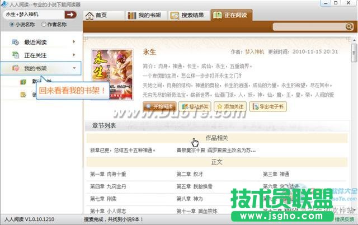Open chapter 第十章 小人得志
Image resolution: width=358 pixels, height=225 pixels.
108,211
